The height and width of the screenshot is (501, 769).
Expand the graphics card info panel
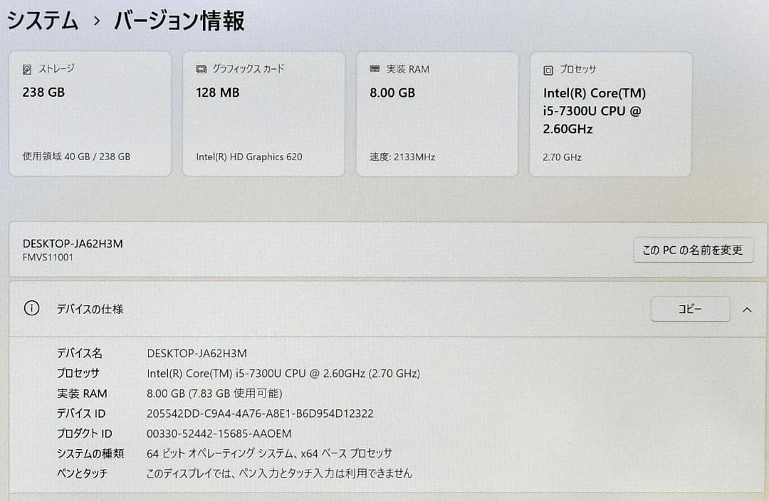[263, 114]
